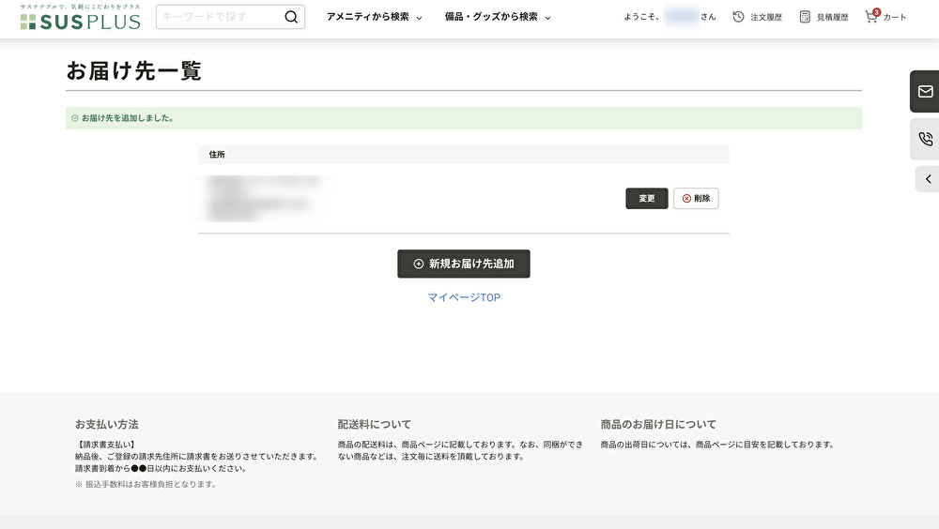Click the estimate history calculator icon
The image size is (939, 529).
805,17
